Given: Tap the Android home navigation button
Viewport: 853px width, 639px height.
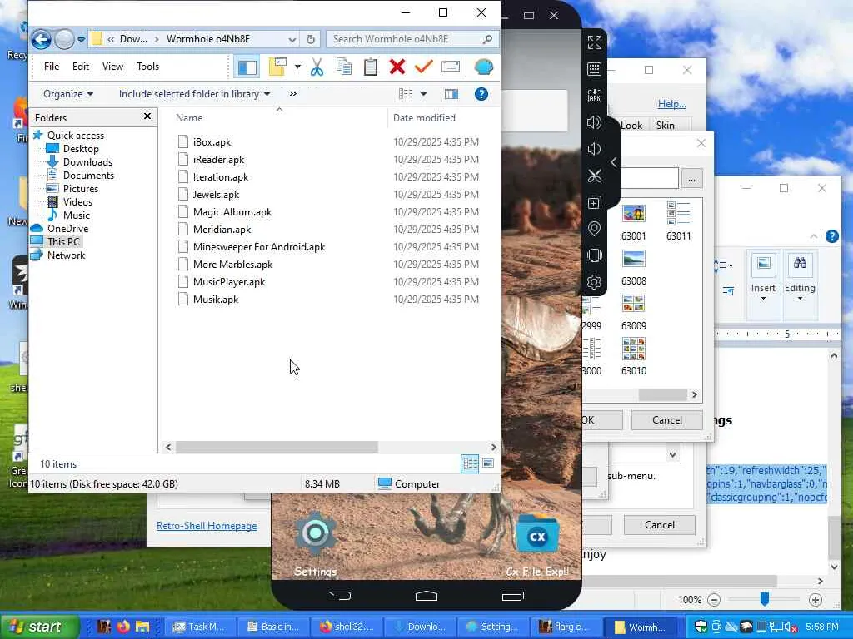Looking at the screenshot, I should [426, 596].
